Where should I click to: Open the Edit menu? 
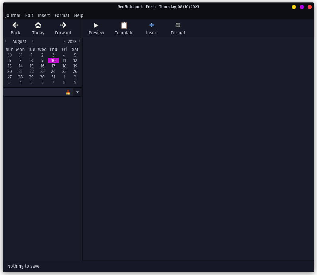[x=29, y=15]
